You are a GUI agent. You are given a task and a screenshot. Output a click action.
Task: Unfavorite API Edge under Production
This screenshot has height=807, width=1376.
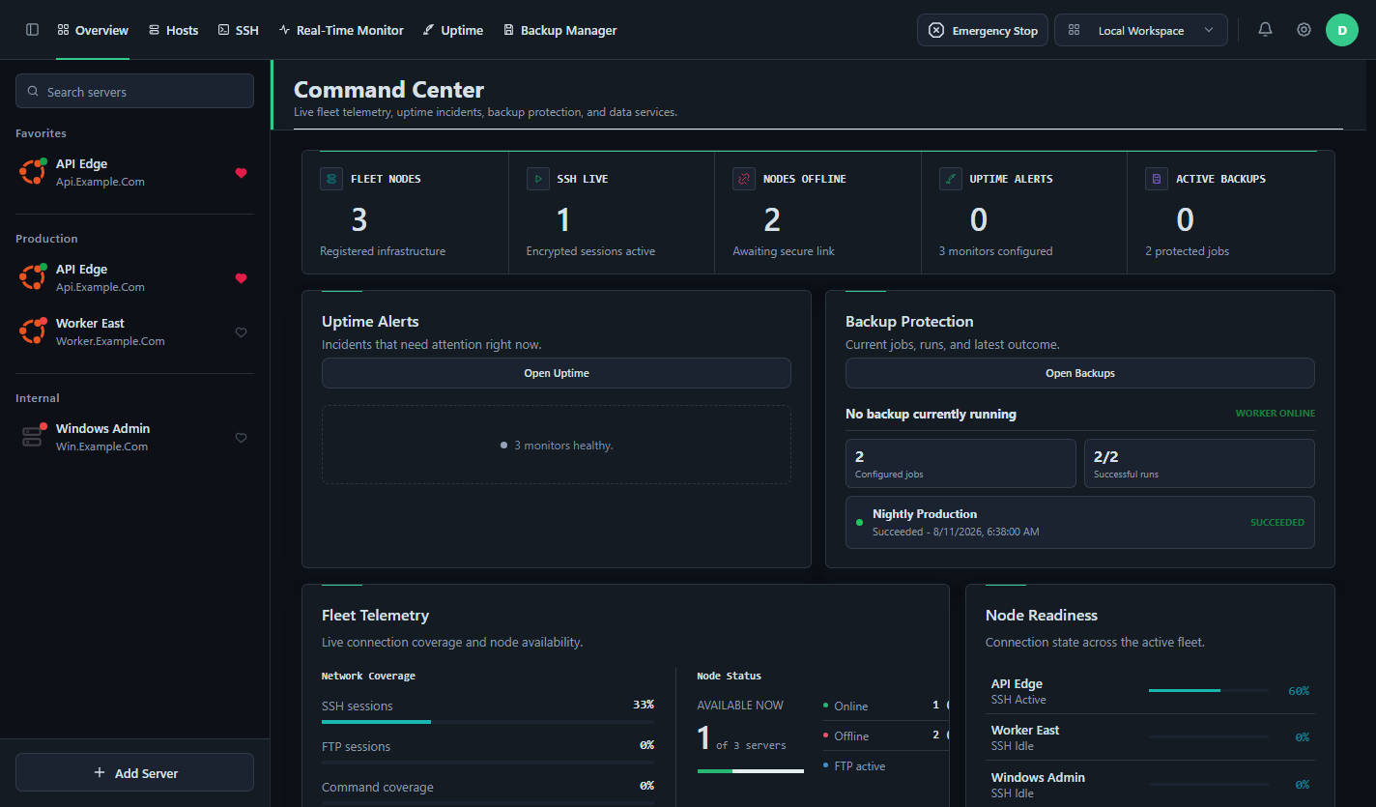[x=242, y=278]
